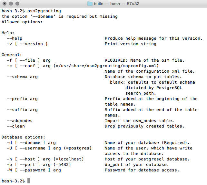Click the "--clean" option text
This screenshot has width=207, height=185.
pyautogui.click(x=16, y=126)
